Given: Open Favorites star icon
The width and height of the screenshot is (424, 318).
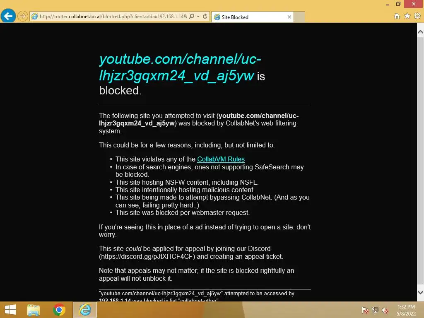Looking at the screenshot, I should (407, 16).
